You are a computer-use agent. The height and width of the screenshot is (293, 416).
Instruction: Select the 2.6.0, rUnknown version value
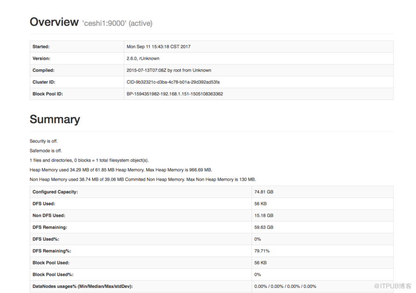point(143,58)
